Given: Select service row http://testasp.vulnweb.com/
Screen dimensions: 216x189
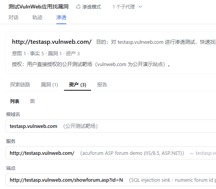Looking at the screenshot, I should (x=111, y=153).
